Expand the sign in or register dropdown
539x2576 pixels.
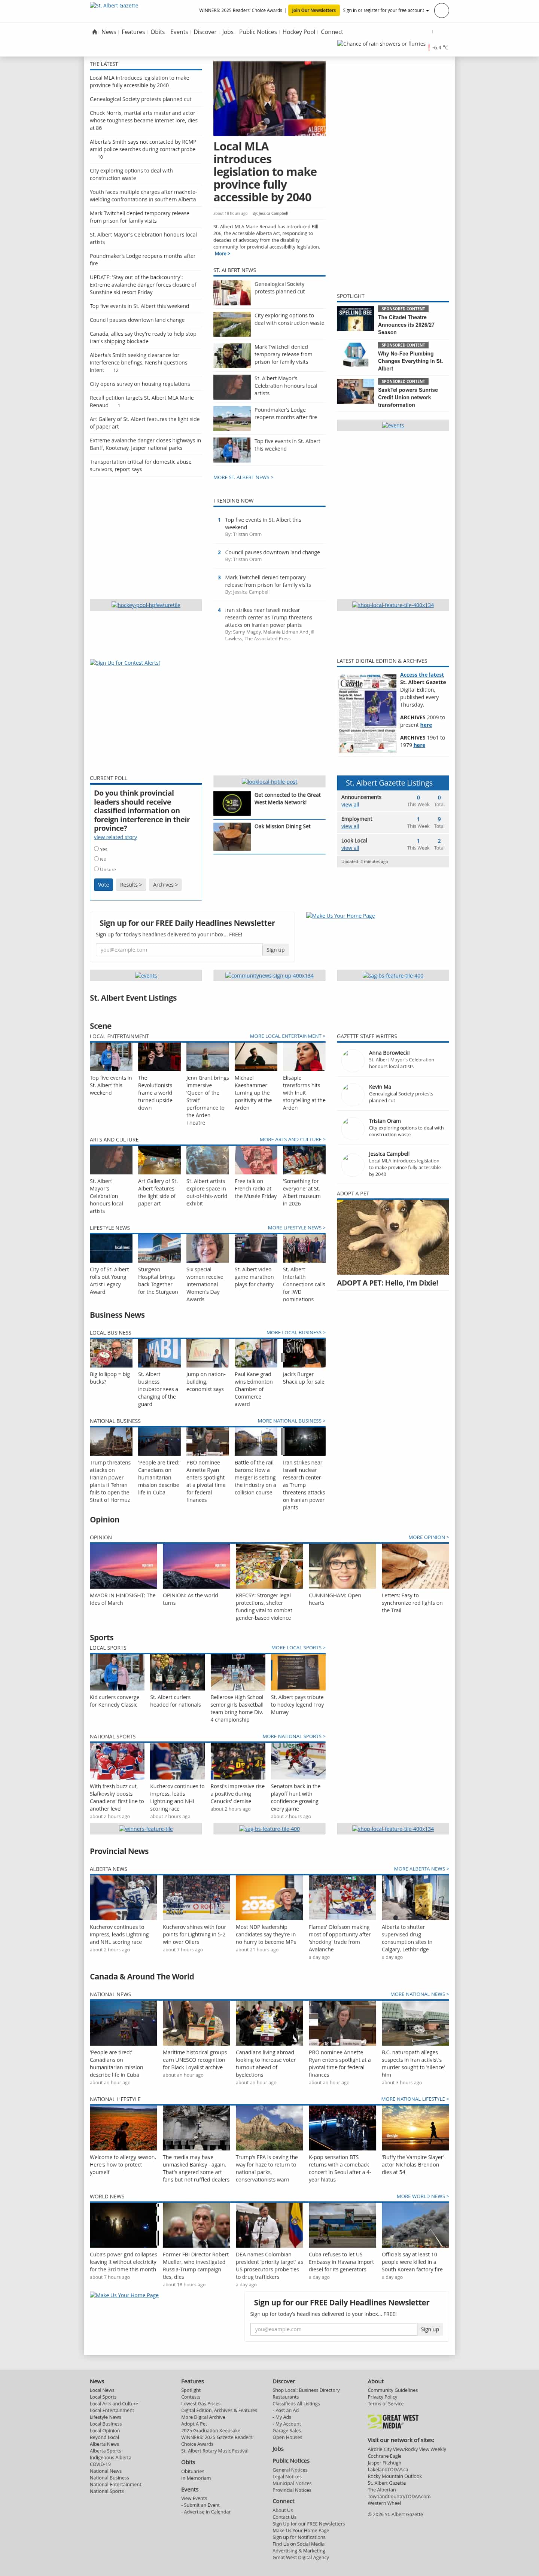click(386, 10)
